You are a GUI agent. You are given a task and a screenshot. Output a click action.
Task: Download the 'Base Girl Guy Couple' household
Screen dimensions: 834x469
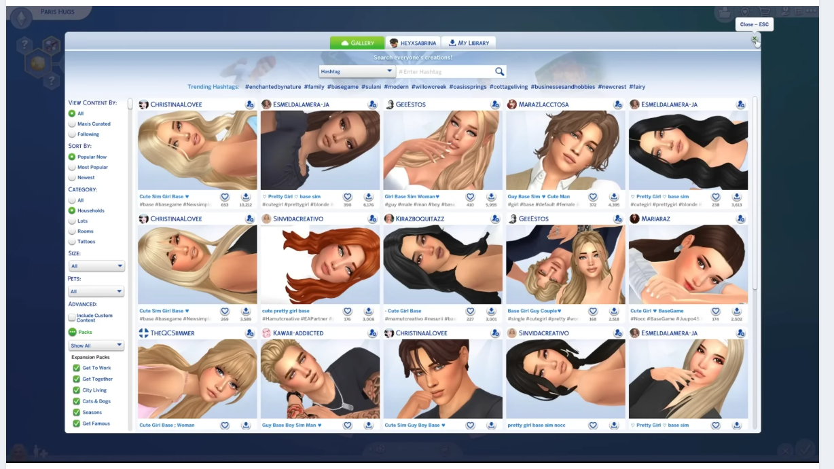click(x=614, y=311)
